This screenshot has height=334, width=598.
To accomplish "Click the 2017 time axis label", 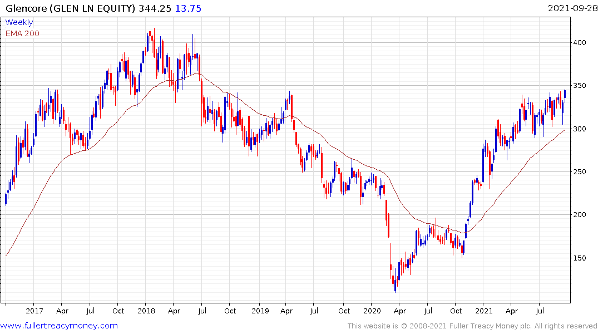I will (34, 311).
